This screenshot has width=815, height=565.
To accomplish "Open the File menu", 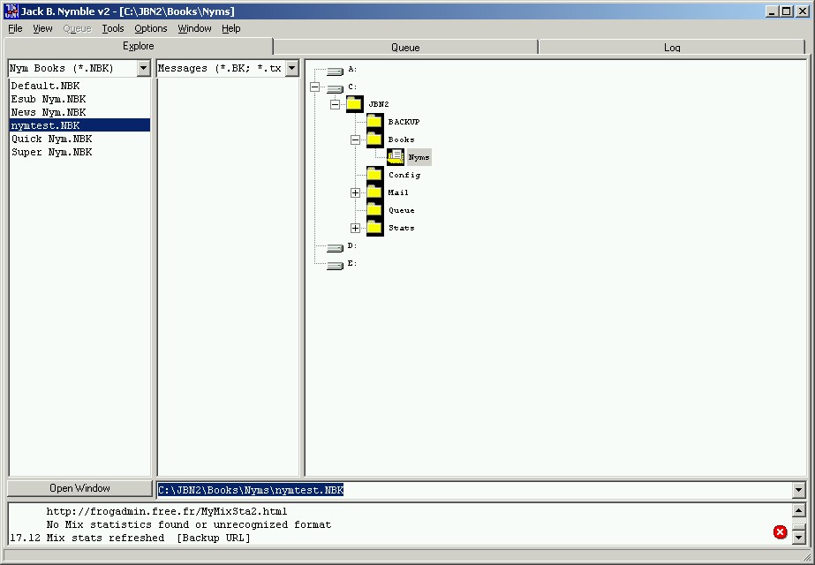I will click(15, 28).
